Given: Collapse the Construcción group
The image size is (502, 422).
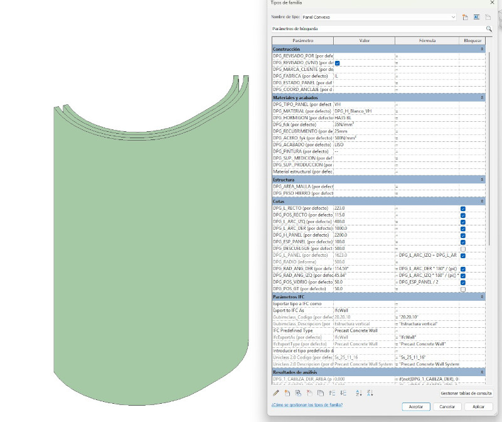Looking at the screenshot, I should [482, 49].
